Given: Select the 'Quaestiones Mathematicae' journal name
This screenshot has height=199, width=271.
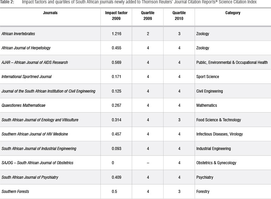Looking at the screenshot, I should [x=23, y=105].
